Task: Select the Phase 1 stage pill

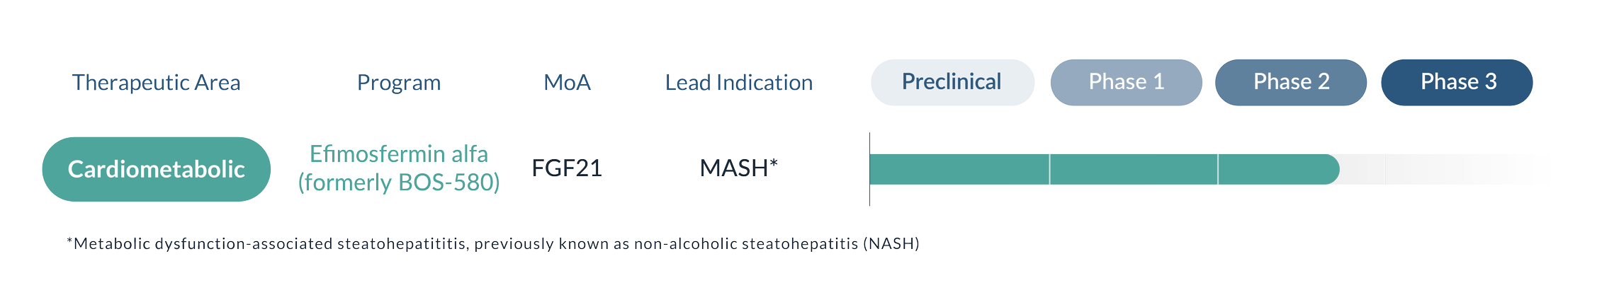Action: point(1126,82)
